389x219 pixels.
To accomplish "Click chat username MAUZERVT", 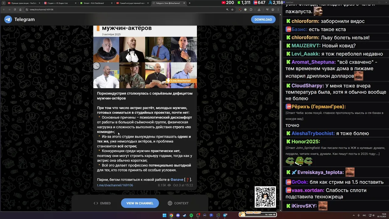I will pyautogui.click(x=306, y=46).
